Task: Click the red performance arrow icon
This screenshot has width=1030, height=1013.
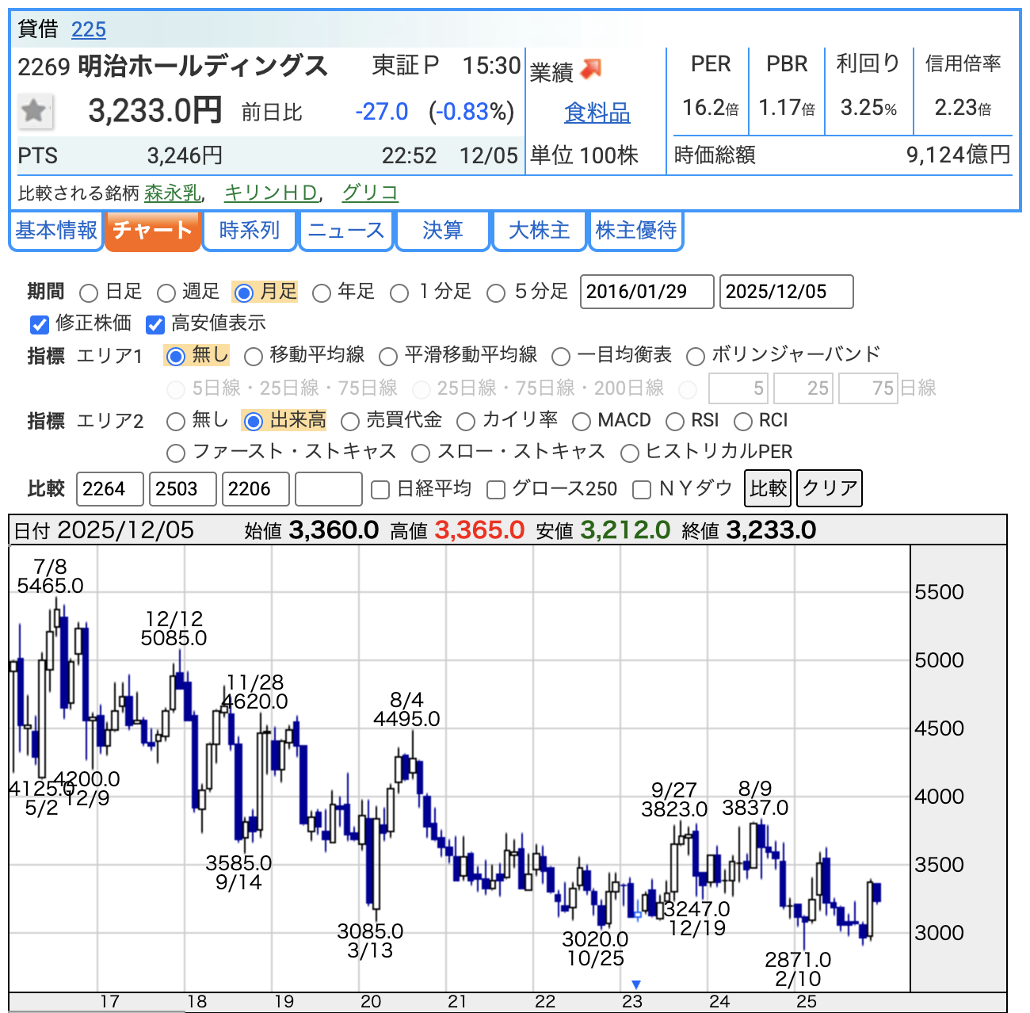Action: point(591,70)
